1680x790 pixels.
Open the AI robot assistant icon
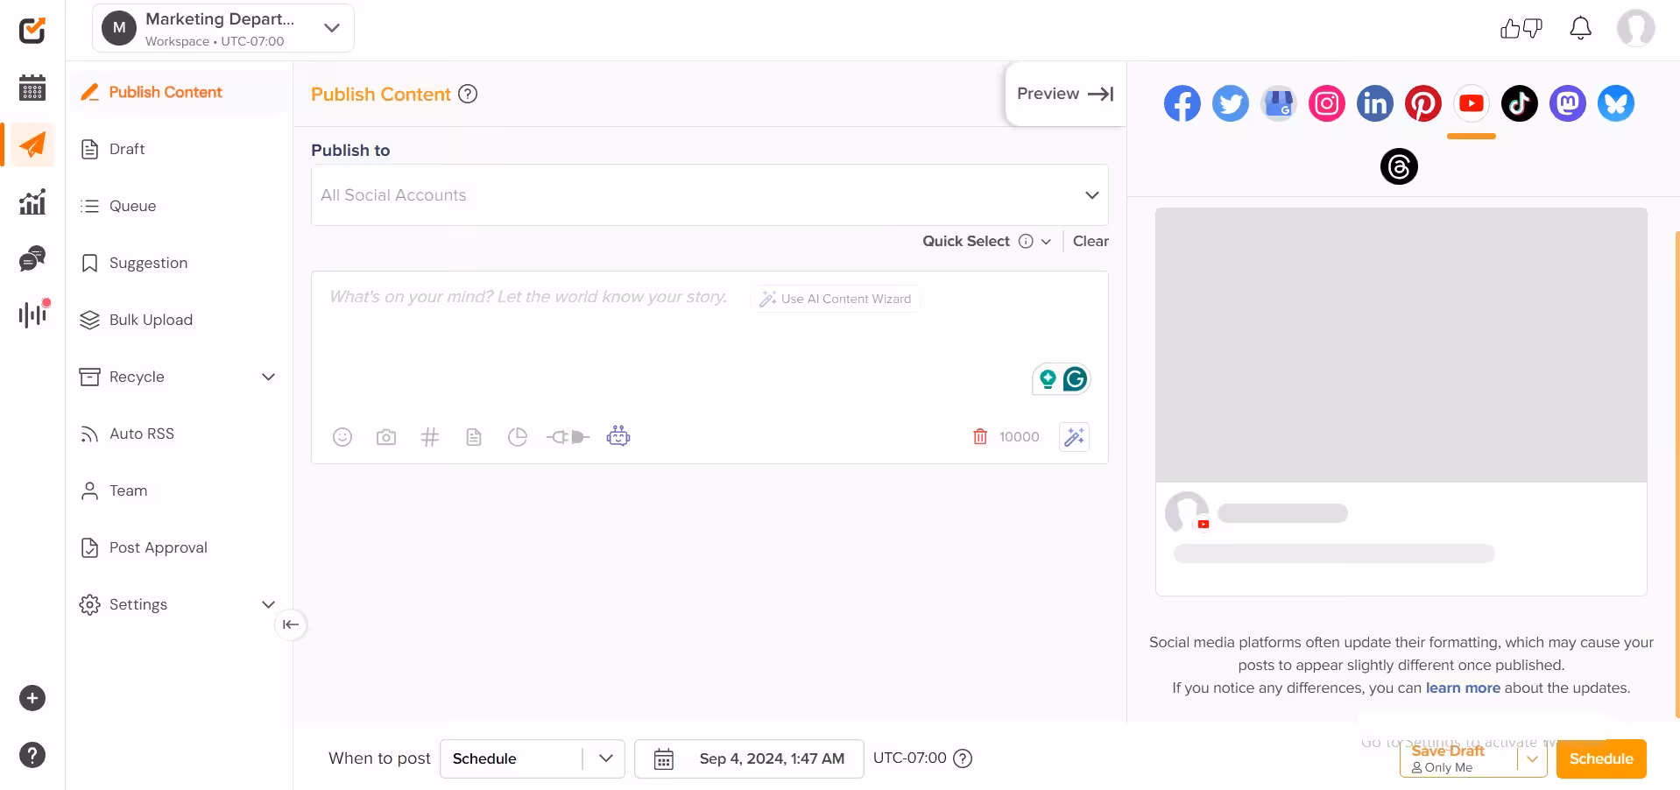coord(618,436)
